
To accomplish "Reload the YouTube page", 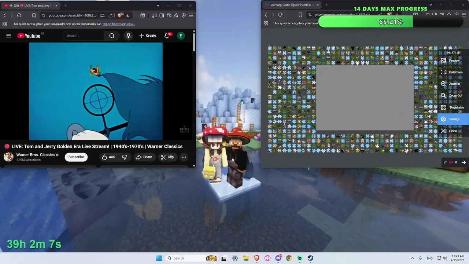I will [19, 15].
